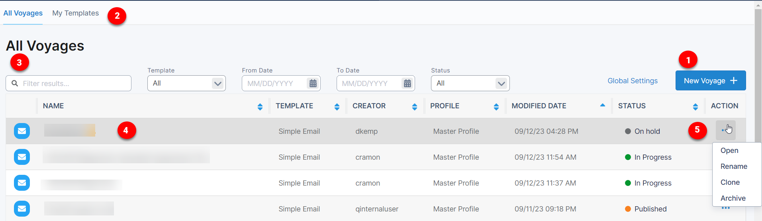
Task: Sort the table by Name column
Action: tap(260, 106)
